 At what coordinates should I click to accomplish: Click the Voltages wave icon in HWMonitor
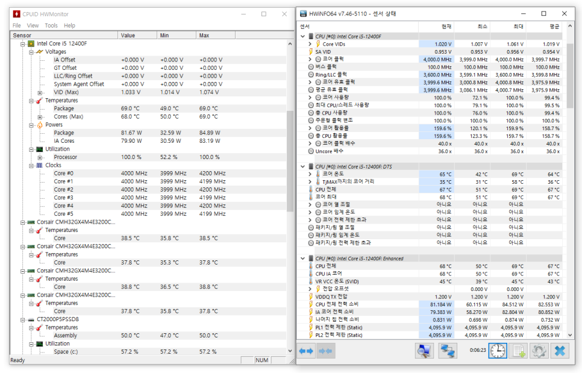point(40,52)
